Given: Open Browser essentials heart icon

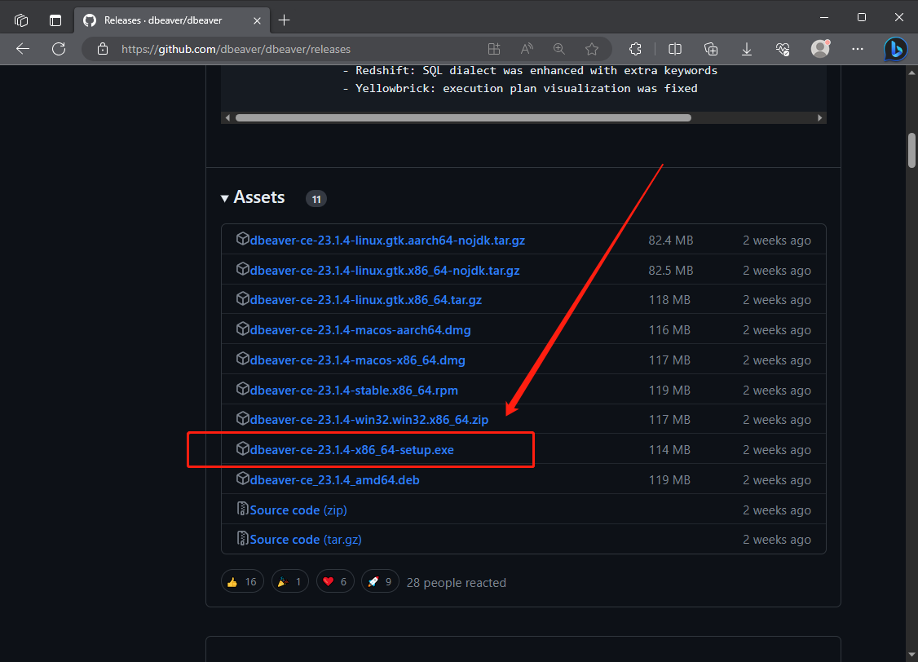Looking at the screenshot, I should point(783,49).
